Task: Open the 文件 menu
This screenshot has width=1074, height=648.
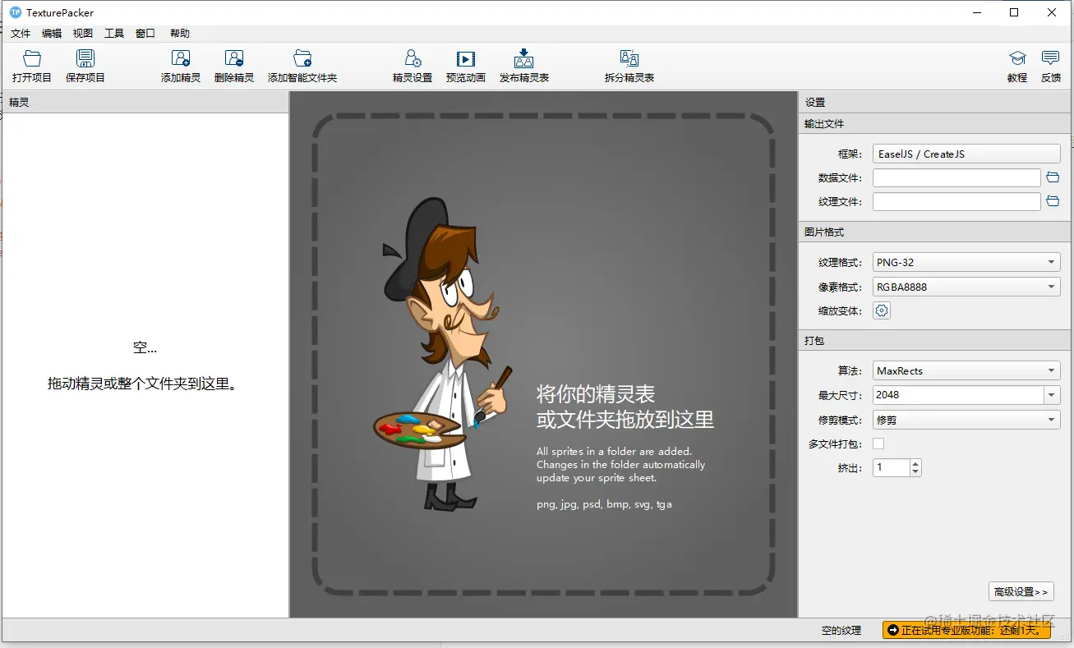Action: tap(21, 34)
